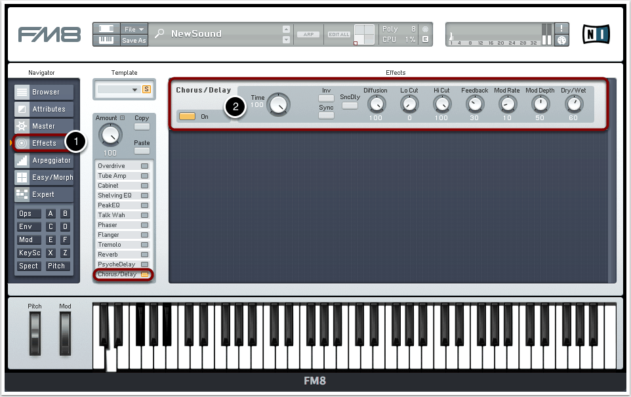This screenshot has width=631, height=397.
Task: Toggle the EDIT ALL button
Action: (339, 34)
